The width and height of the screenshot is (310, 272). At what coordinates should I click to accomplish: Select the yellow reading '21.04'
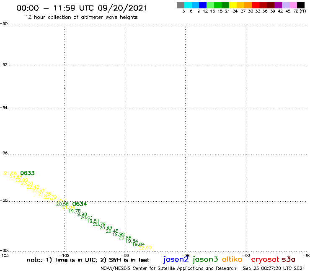68,208
